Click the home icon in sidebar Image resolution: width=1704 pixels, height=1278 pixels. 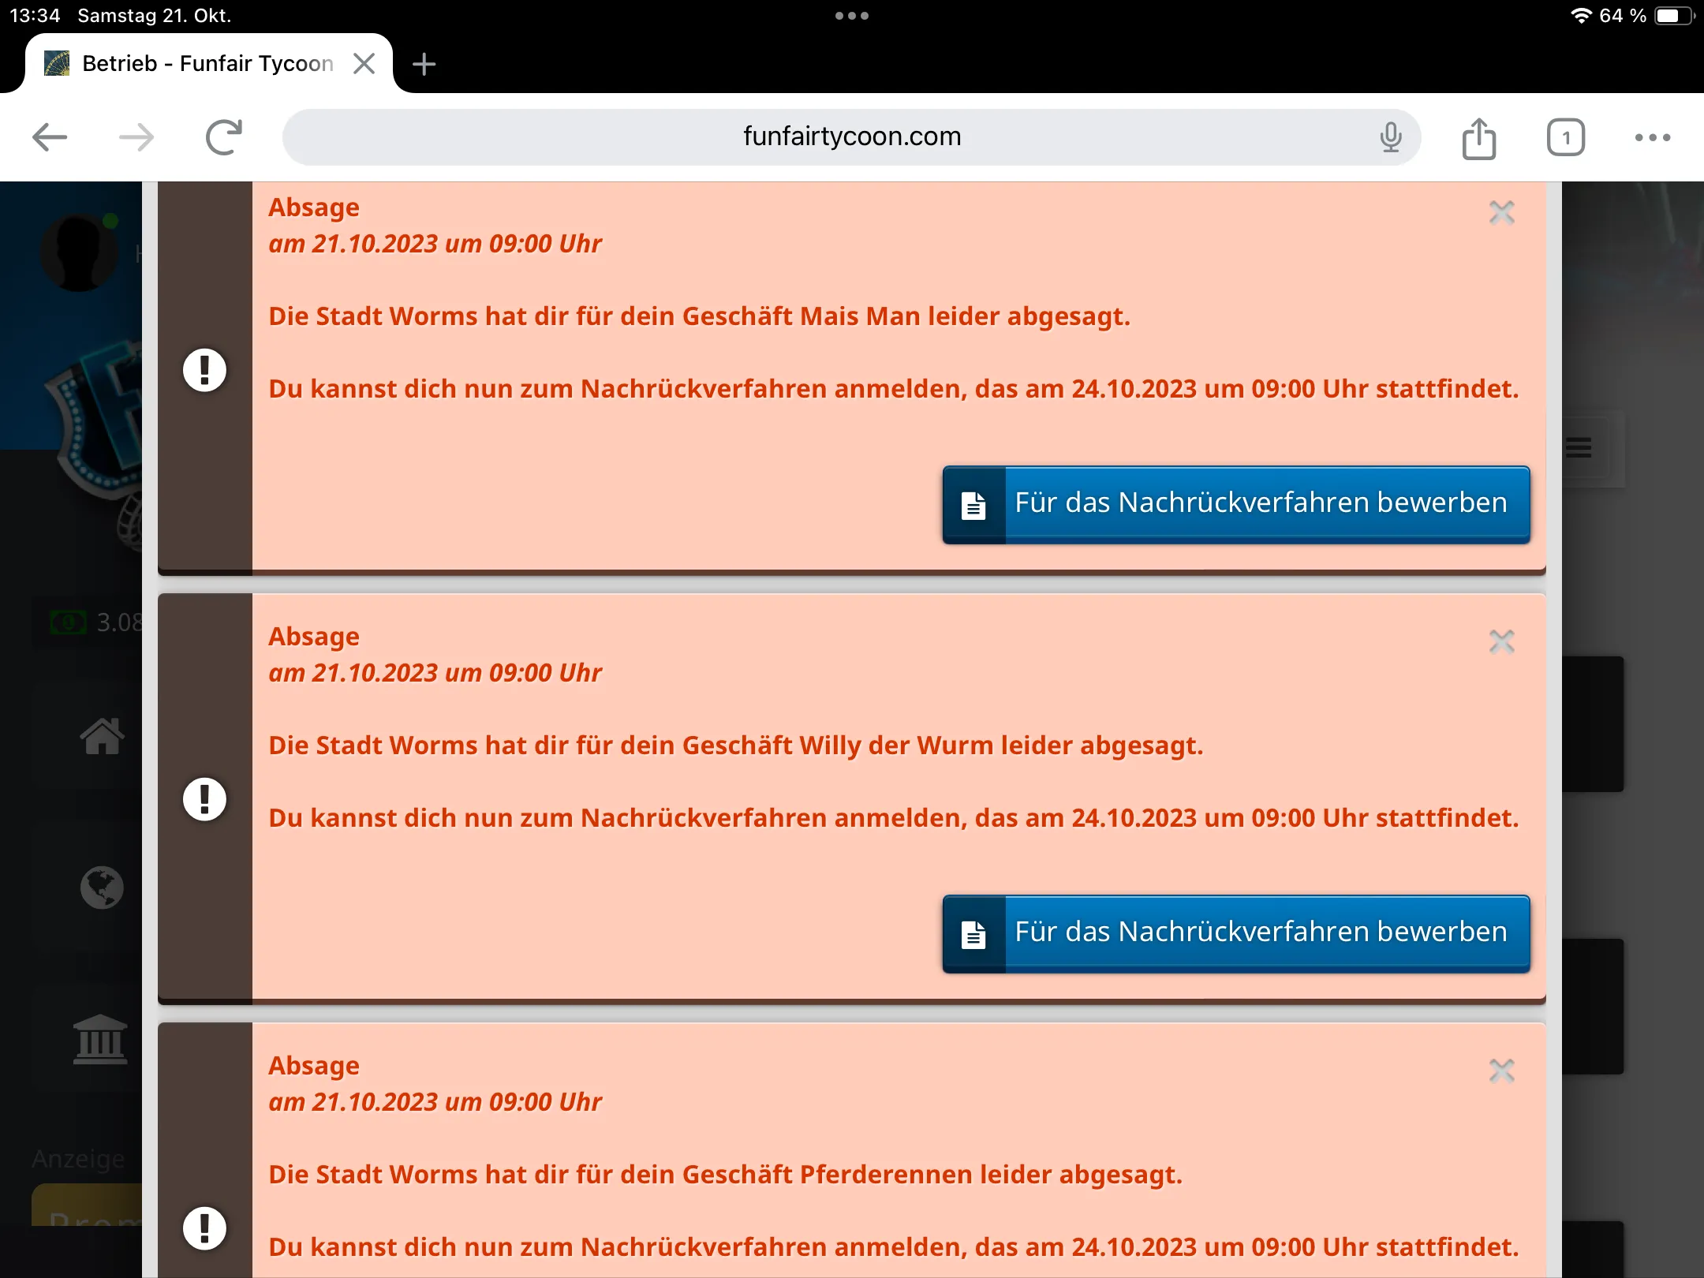102,737
